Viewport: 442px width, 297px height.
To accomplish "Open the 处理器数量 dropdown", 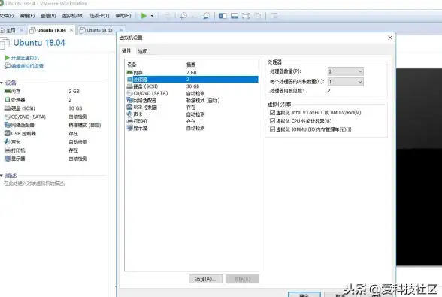I will 345,71.
